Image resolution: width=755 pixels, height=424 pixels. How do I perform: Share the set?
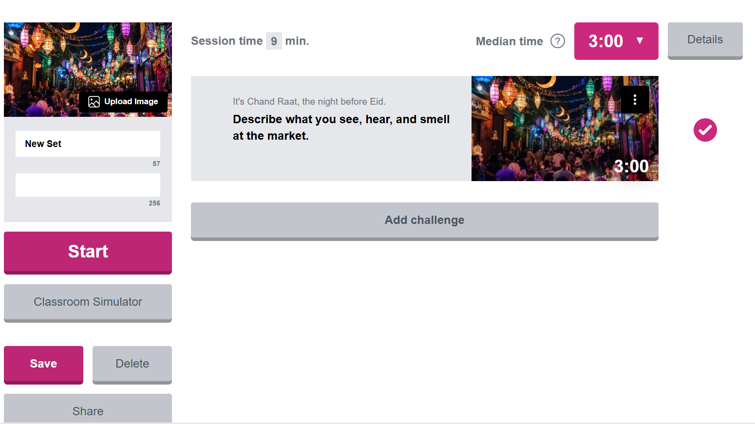88,410
